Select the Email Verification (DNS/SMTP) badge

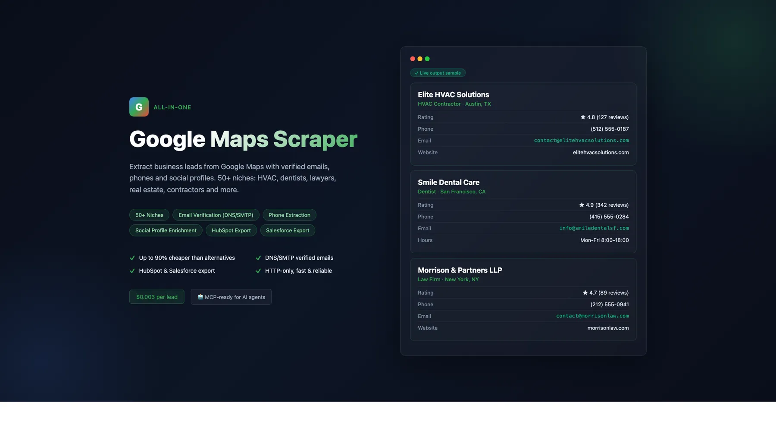(x=216, y=215)
